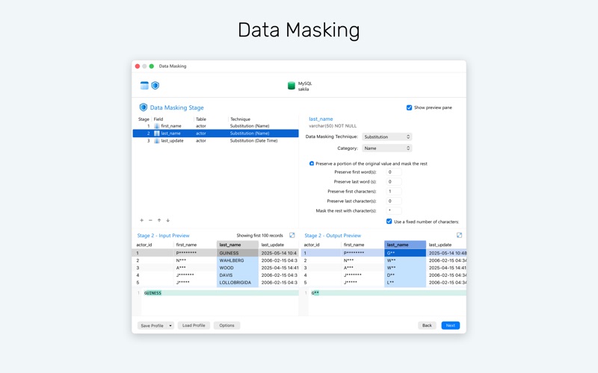Click Table column header in stage list
The height and width of the screenshot is (373, 598).
[x=201, y=119]
